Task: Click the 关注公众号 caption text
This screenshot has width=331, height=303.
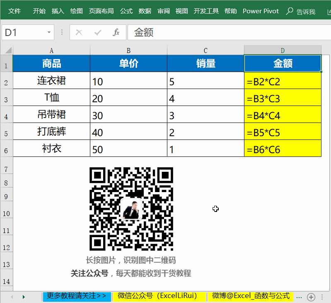Action: (x=89, y=273)
